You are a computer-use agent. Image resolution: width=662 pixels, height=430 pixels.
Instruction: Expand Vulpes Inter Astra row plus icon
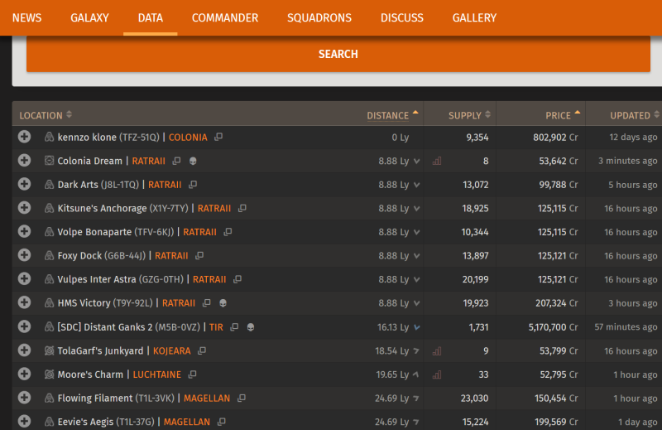[x=24, y=278]
